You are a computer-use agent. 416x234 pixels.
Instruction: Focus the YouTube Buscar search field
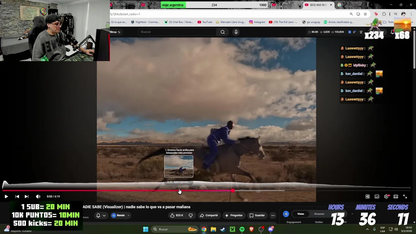tap(178, 32)
